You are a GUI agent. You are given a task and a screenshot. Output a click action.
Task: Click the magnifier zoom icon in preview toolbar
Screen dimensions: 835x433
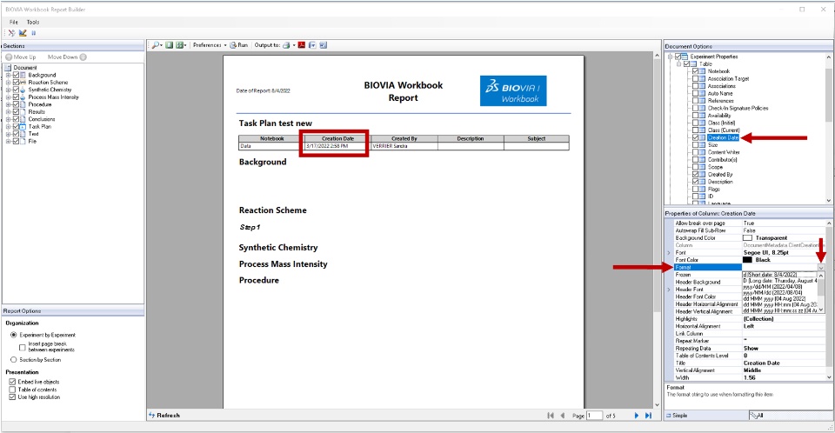coord(156,45)
